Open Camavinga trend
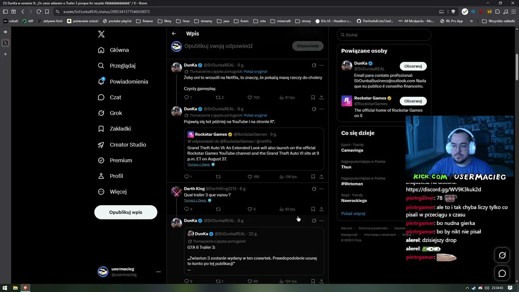Image resolution: width=519 pixels, height=292 pixels. click(352, 150)
